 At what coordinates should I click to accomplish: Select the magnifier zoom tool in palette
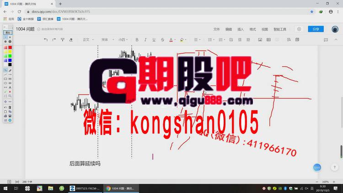[x=10, y=96]
